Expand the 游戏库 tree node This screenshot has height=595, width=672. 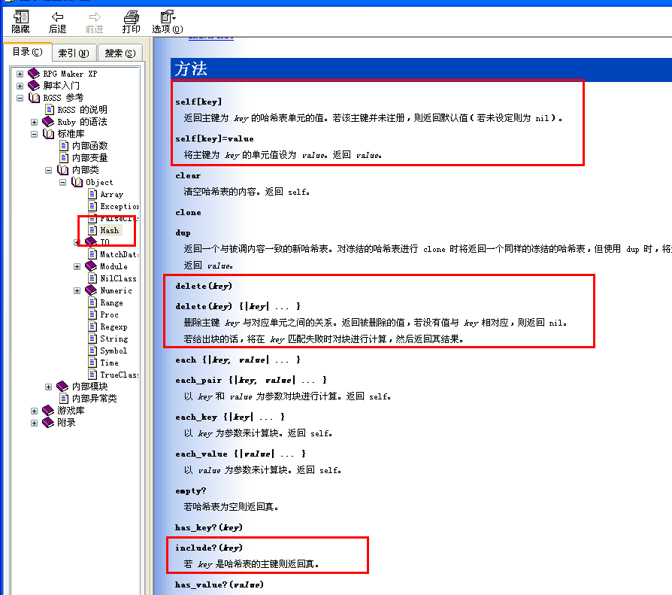pyautogui.click(x=35, y=411)
